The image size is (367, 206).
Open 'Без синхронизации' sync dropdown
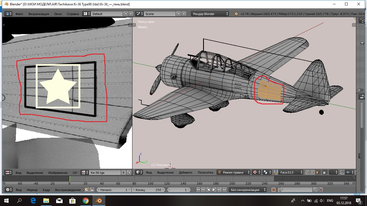[248, 190]
